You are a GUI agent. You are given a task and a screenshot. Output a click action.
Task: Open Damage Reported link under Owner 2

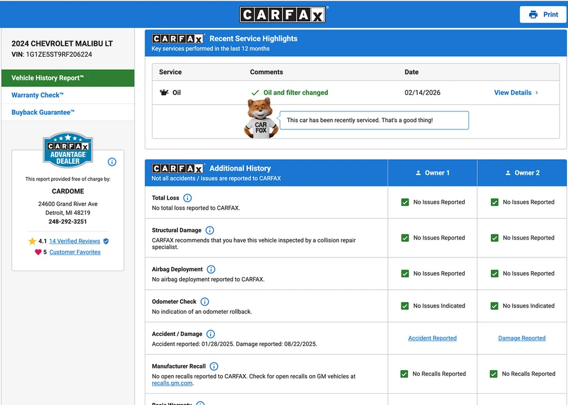(x=522, y=338)
